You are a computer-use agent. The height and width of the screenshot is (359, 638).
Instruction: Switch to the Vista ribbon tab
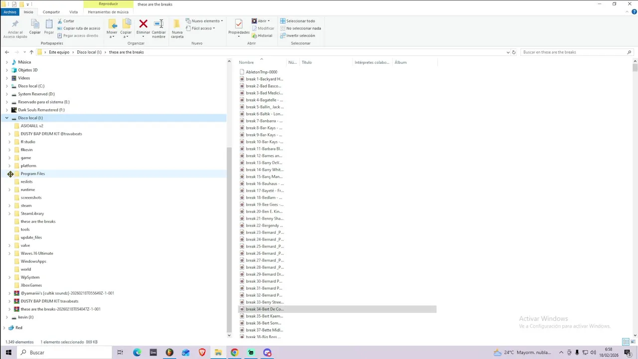73,12
